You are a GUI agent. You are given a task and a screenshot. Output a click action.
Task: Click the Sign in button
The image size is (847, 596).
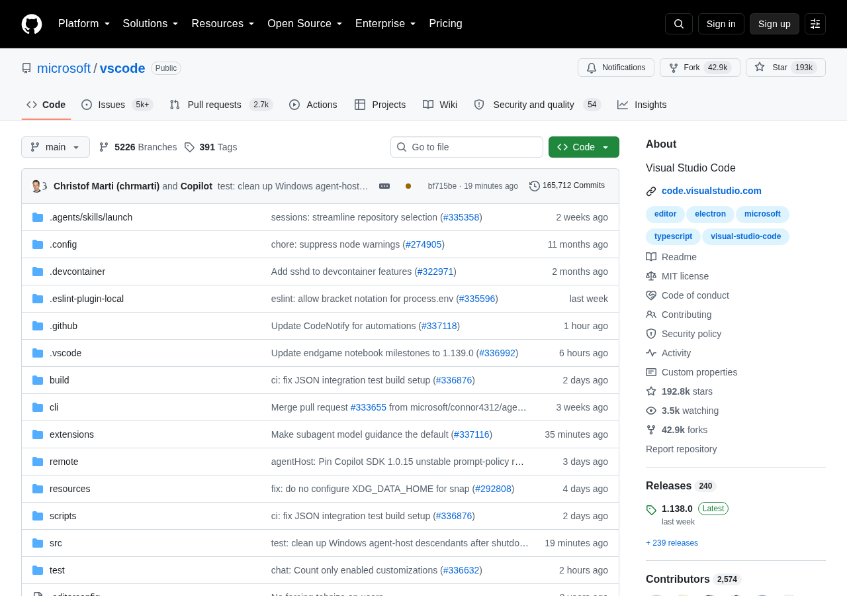pyautogui.click(x=721, y=24)
